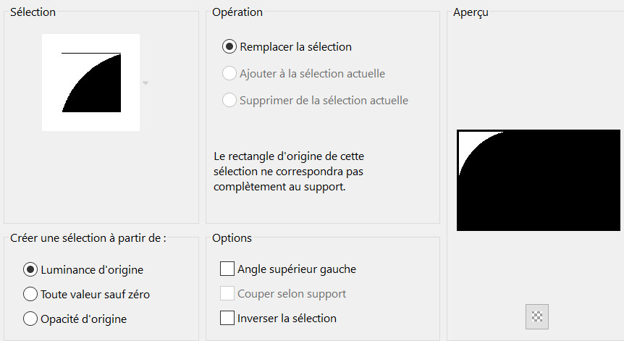This screenshot has height=341, width=624.
Task: Open the selection thumbnail dropdown arrow
Action: 146,83
